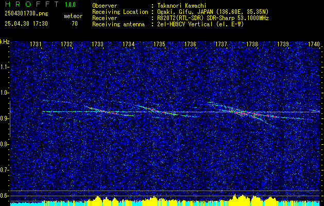Select the meteor count 70
Image resolution: width=324 pixels, height=206 pixels.
(x=75, y=24)
